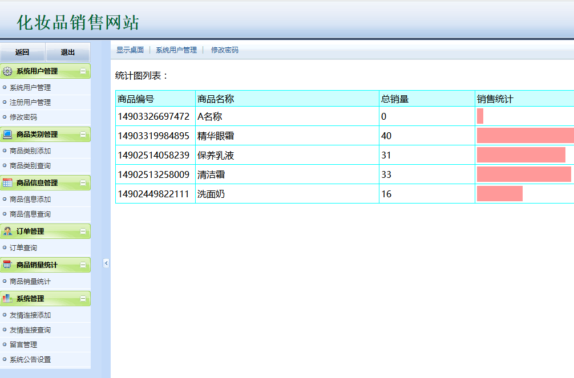Select product ID 14902513258009

(153, 174)
